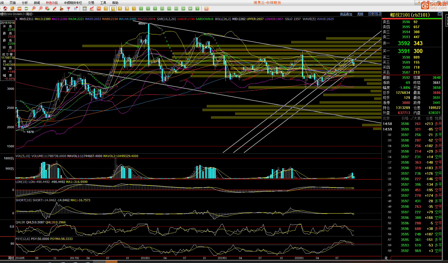Click the red funnel filter icon
Screen dimensions: 448x263
click(x=68, y=9)
